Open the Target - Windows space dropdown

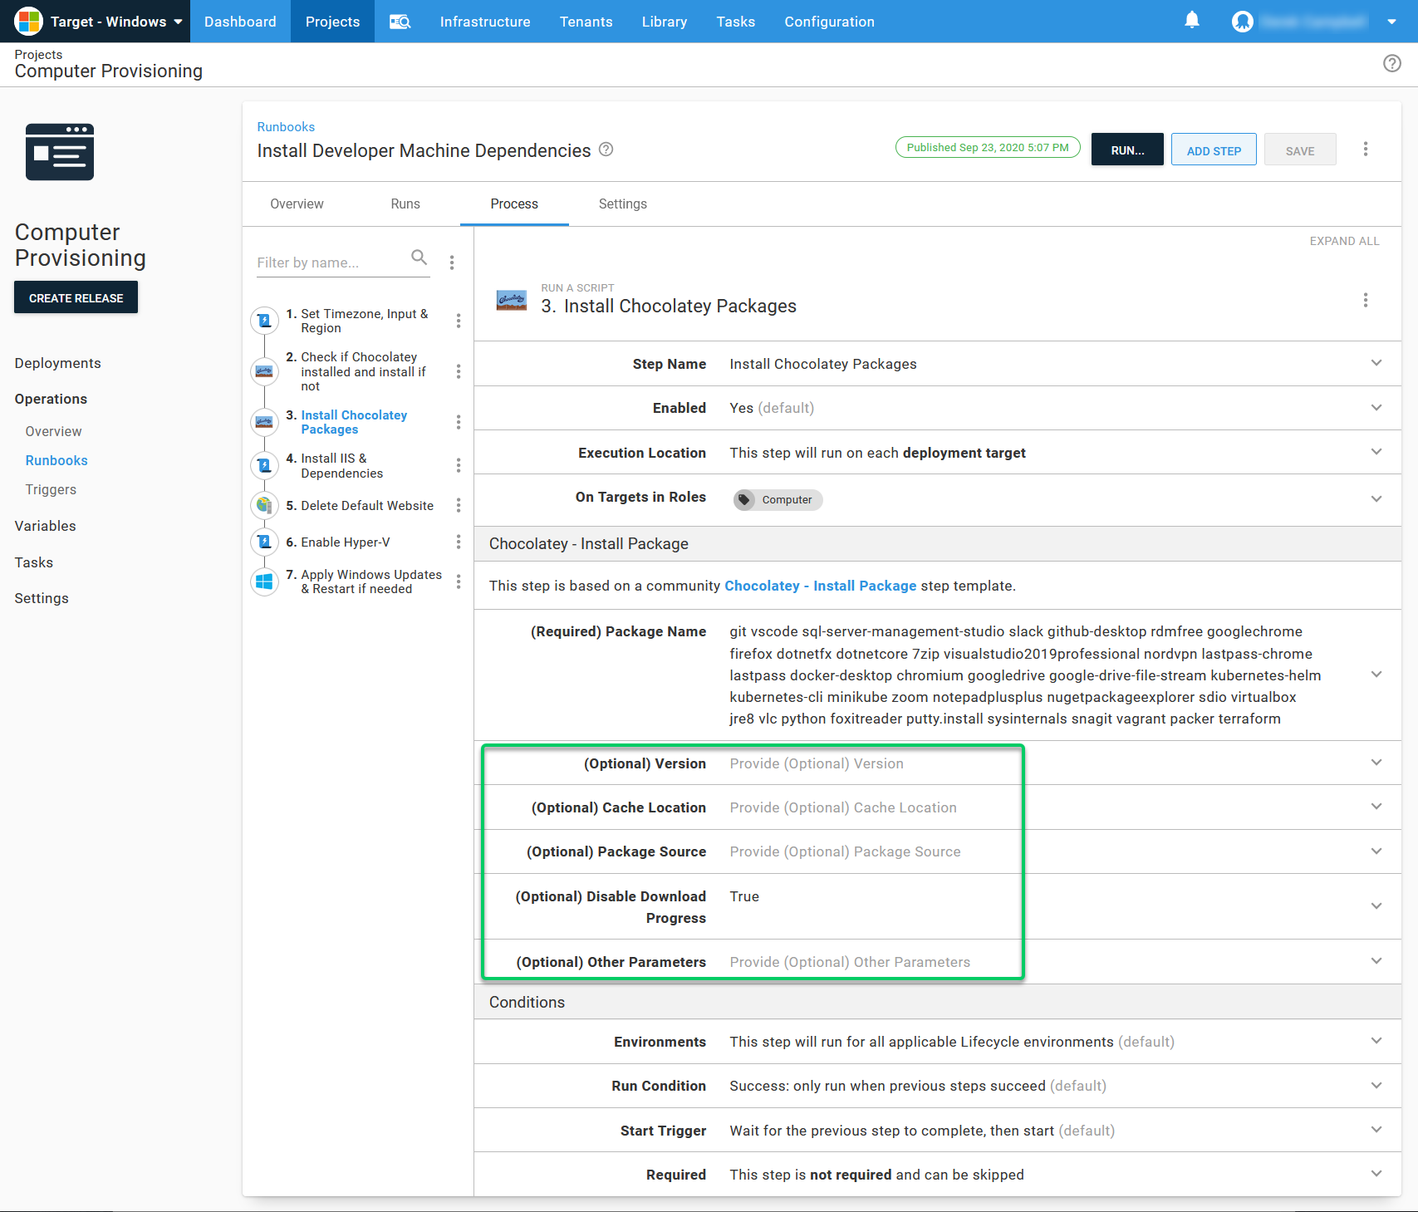click(x=98, y=22)
